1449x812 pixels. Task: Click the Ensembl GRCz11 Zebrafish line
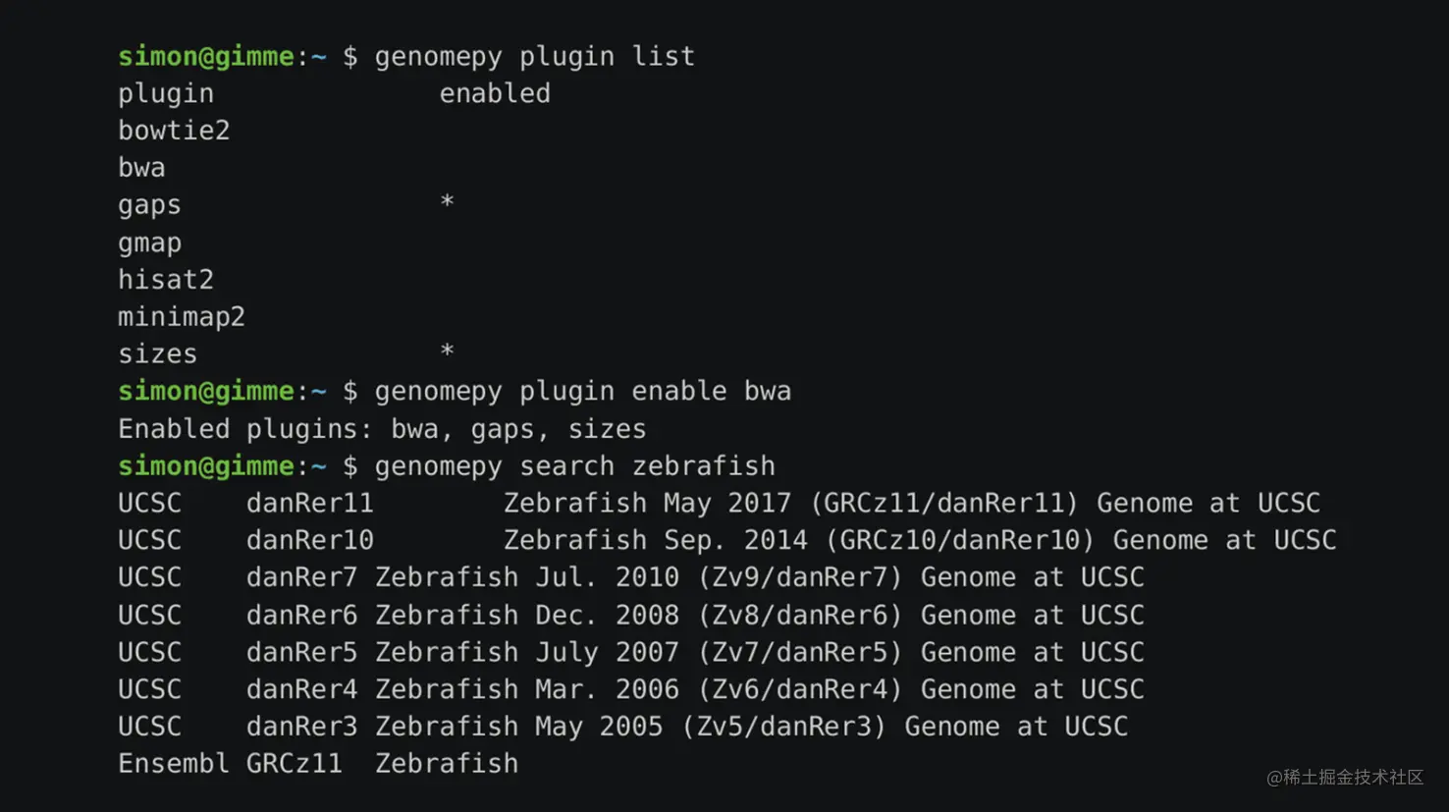(x=318, y=764)
